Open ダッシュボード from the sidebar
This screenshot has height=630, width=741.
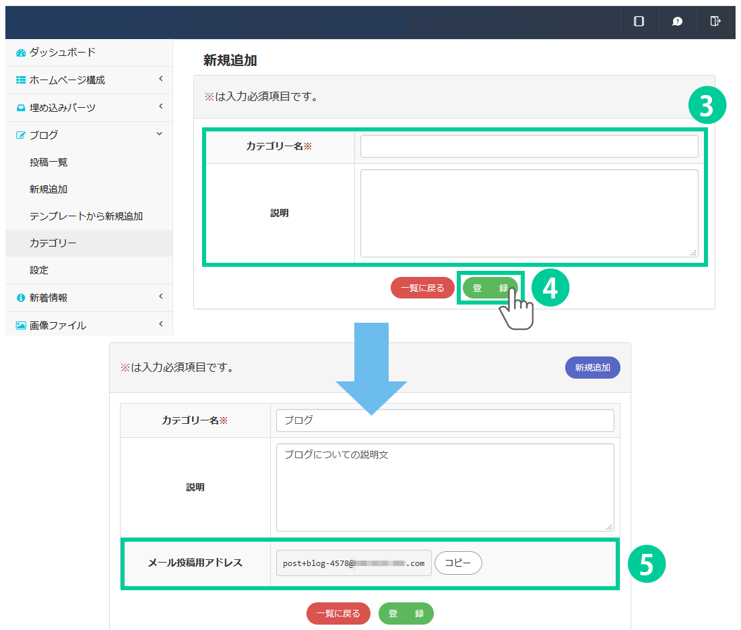[x=62, y=53]
